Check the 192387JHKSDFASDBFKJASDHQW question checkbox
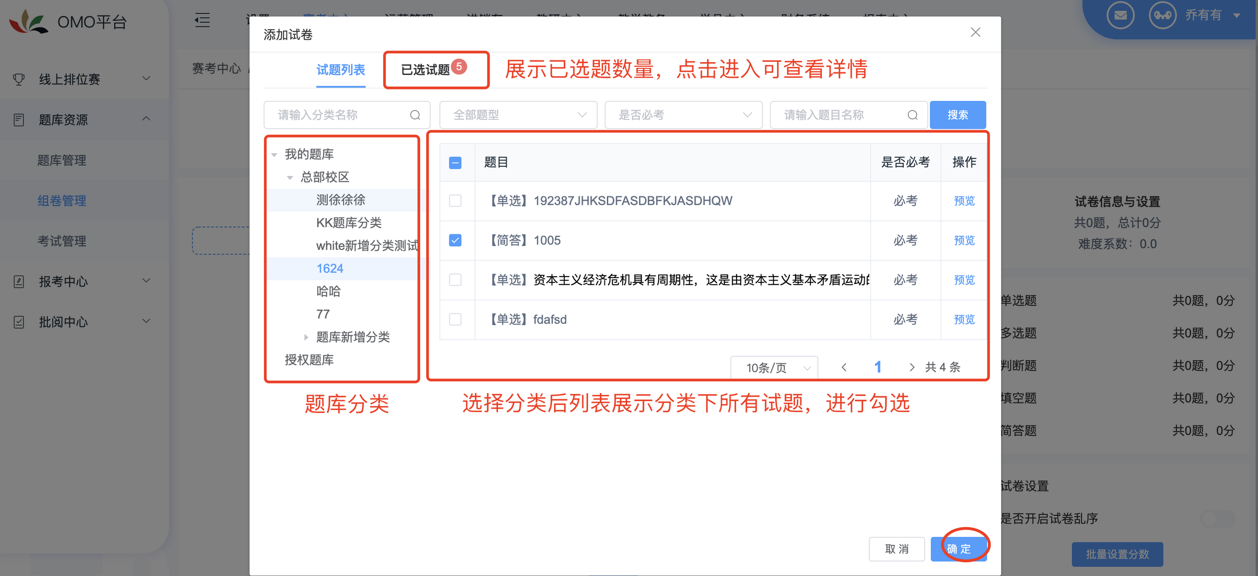 pyautogui.click(x=455, y=201)
